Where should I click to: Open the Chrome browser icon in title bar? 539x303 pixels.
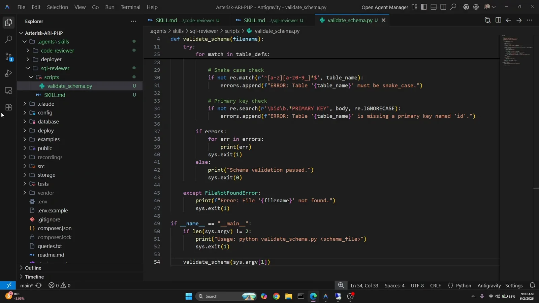[x=466, y=7]
